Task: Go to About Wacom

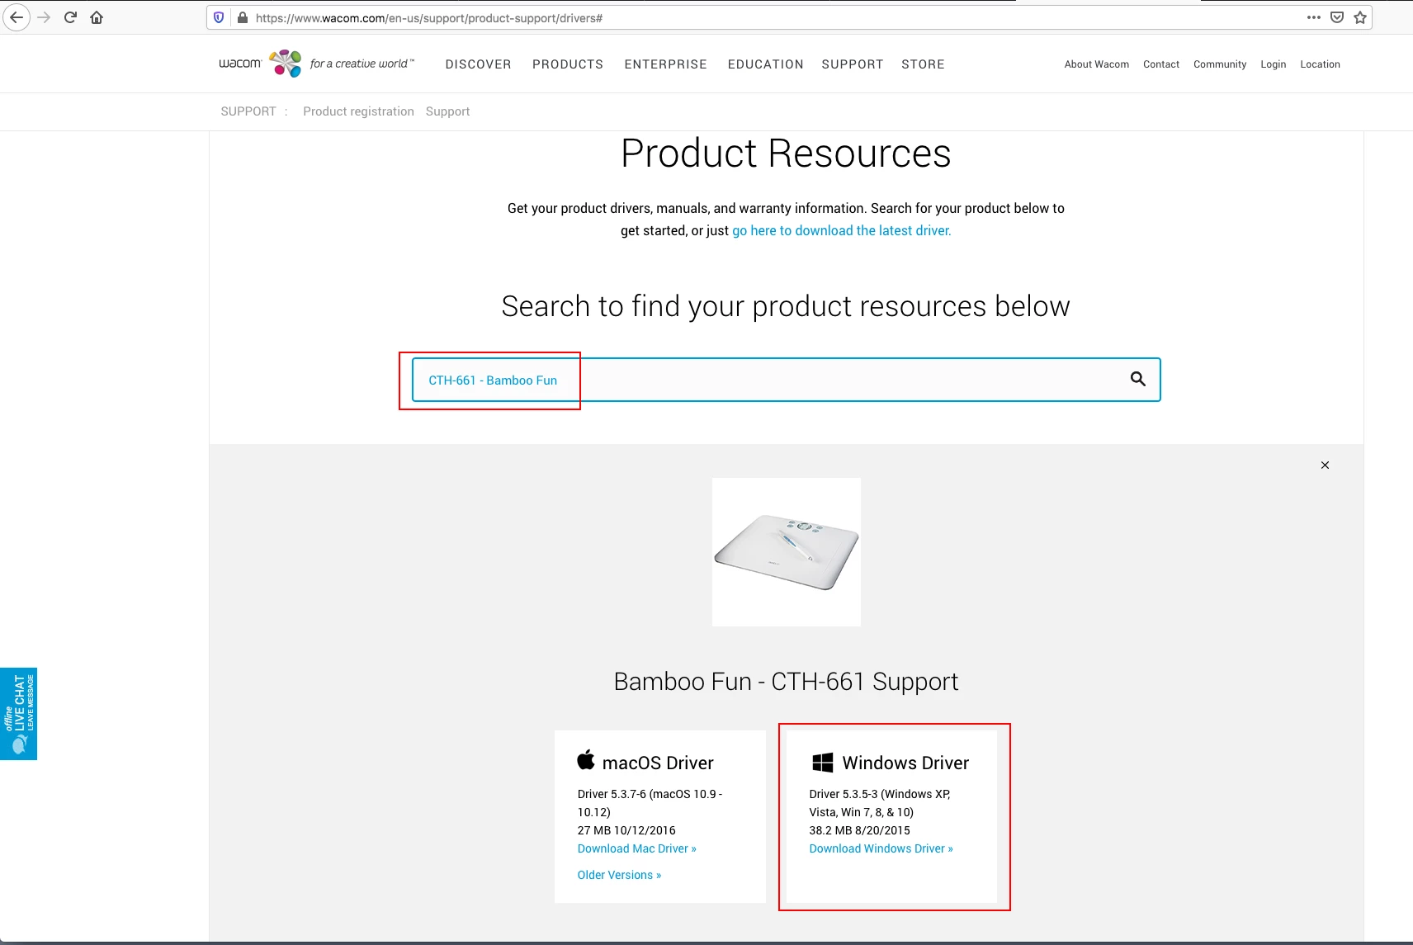Action: pyautogui.click(x=1097, y=64)
